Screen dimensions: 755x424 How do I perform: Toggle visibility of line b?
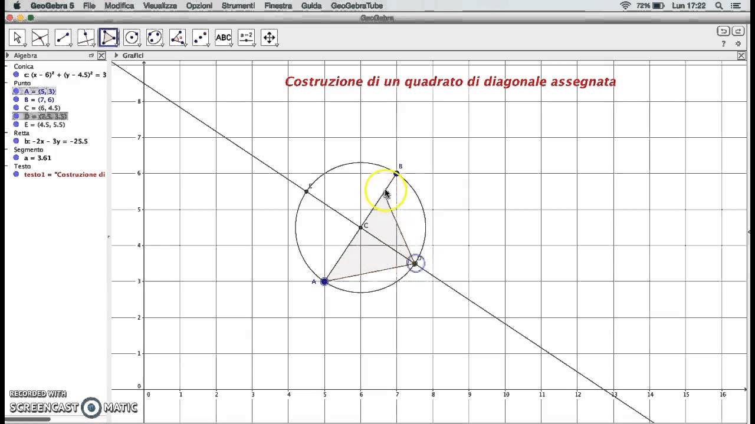17,141
